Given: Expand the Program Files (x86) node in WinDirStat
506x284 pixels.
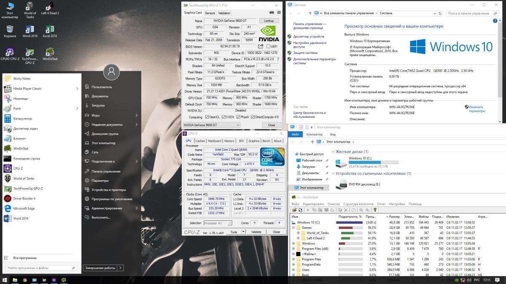Looking at the screenshot, I should pyautogui.click(x=293, y=249).
